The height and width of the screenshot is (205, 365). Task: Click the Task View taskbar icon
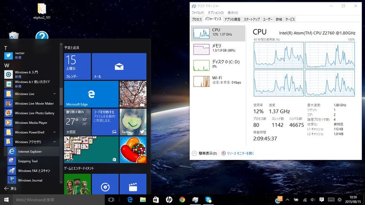[111, 200]
